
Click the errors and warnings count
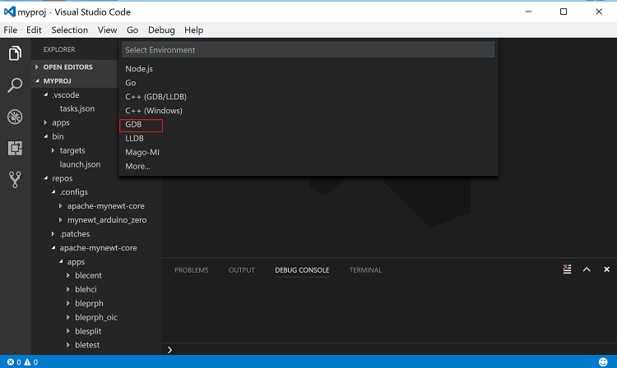click(22, 362)
